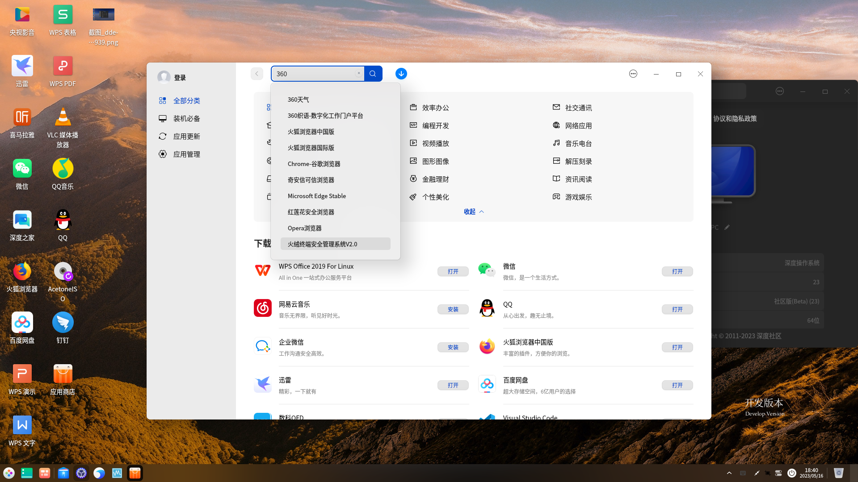Click the 视频播放 video playback icon
The image size is (858, 482).
[413, 143]
